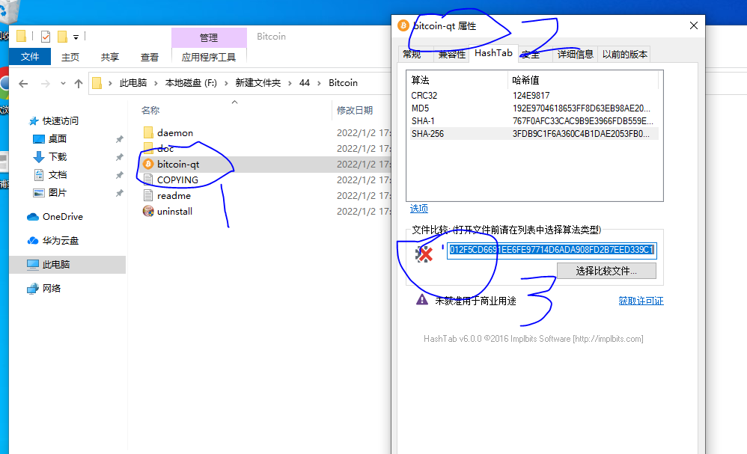This screenshot has width=747, height=454.
Task: Switch to 兼容性 tab in properties dialog
Action: click(451, 55)
